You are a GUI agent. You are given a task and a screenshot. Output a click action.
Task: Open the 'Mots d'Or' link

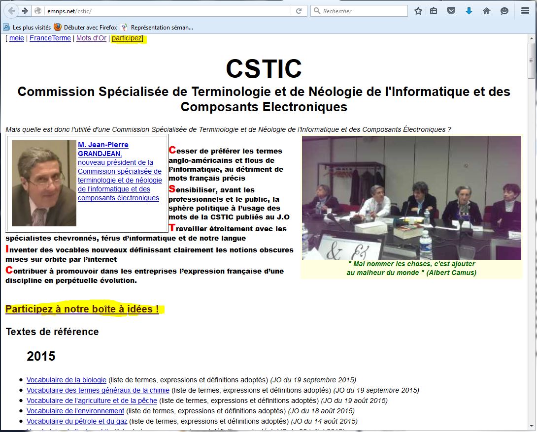coord(91,38)
